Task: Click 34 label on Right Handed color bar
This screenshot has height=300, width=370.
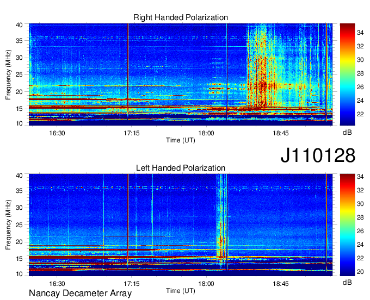Action: (360, 33)
